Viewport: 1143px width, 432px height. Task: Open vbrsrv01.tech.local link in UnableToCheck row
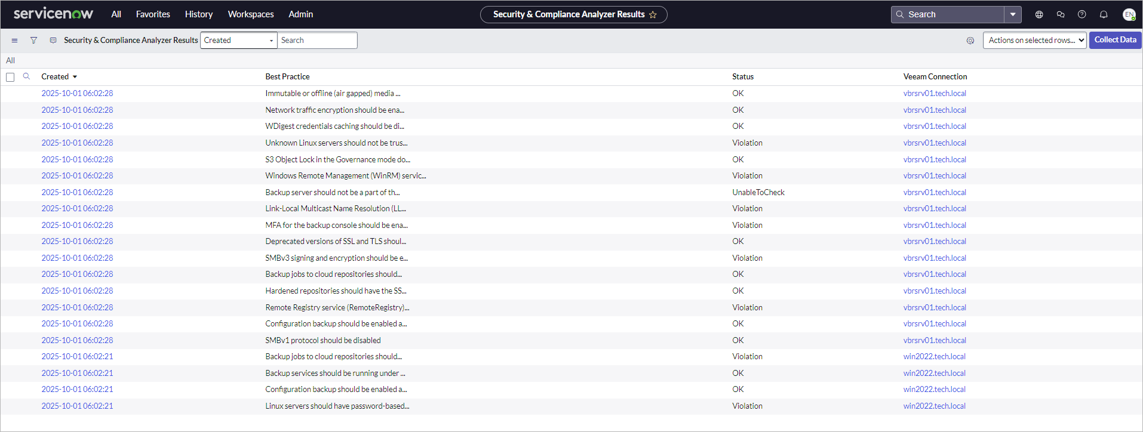(x=935, y=192)
